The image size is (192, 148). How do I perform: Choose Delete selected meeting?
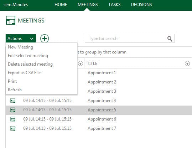click(x=30, y=64)
